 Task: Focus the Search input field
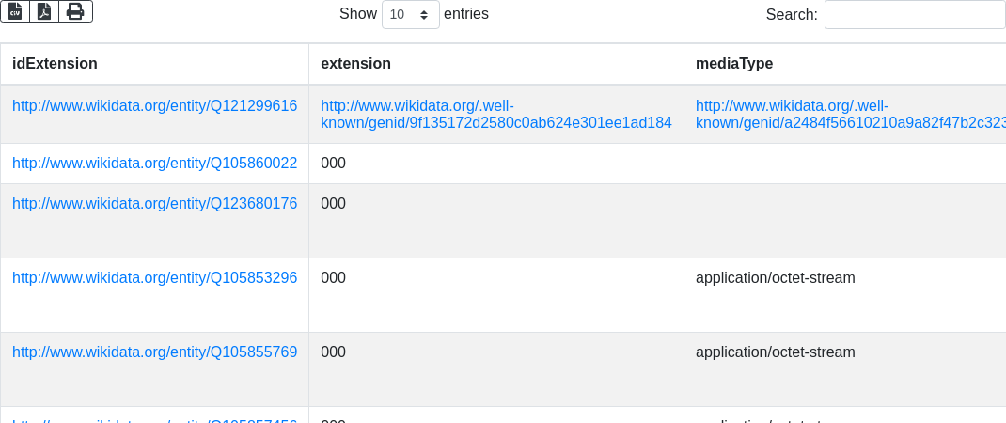tap(914, 15)
